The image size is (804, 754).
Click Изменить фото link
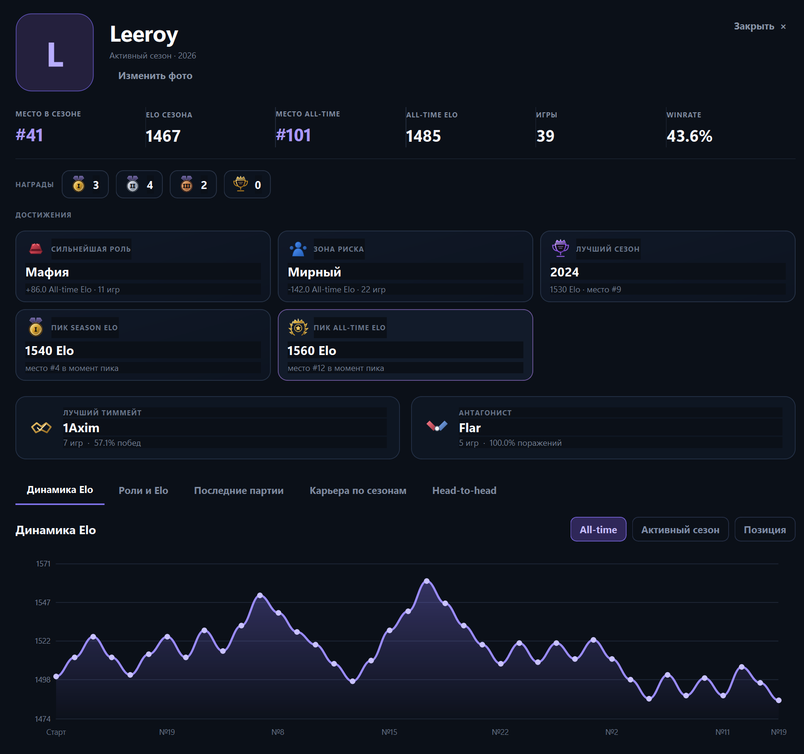coord(155,76)
